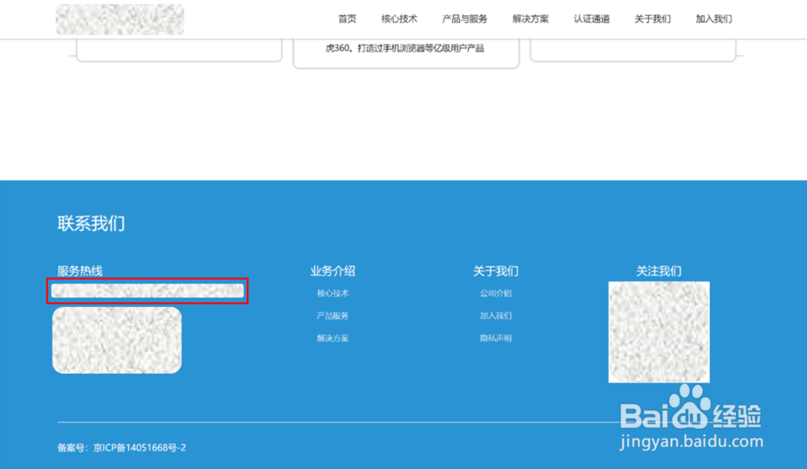Click 认证通道 in the menu bar
Image resolution: width=807 pixels, height=469 pixels.
pos(591,19)
